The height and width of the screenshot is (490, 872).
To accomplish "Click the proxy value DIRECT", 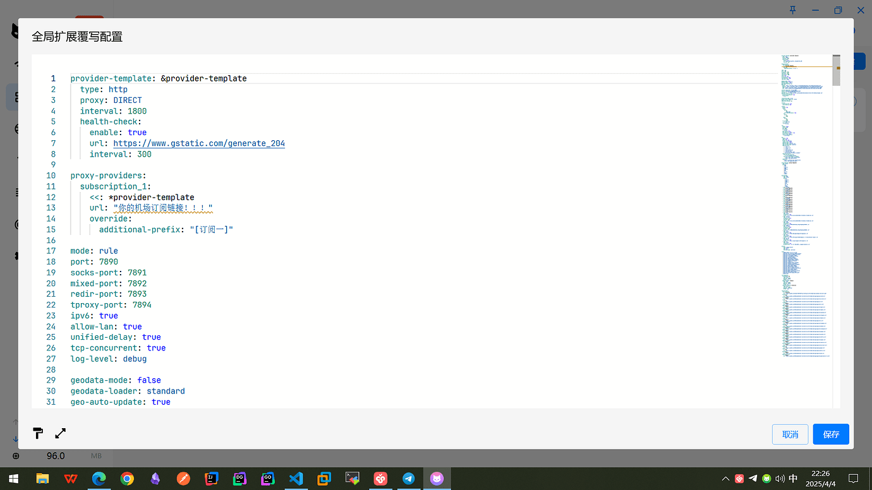I will pos(128,100).
